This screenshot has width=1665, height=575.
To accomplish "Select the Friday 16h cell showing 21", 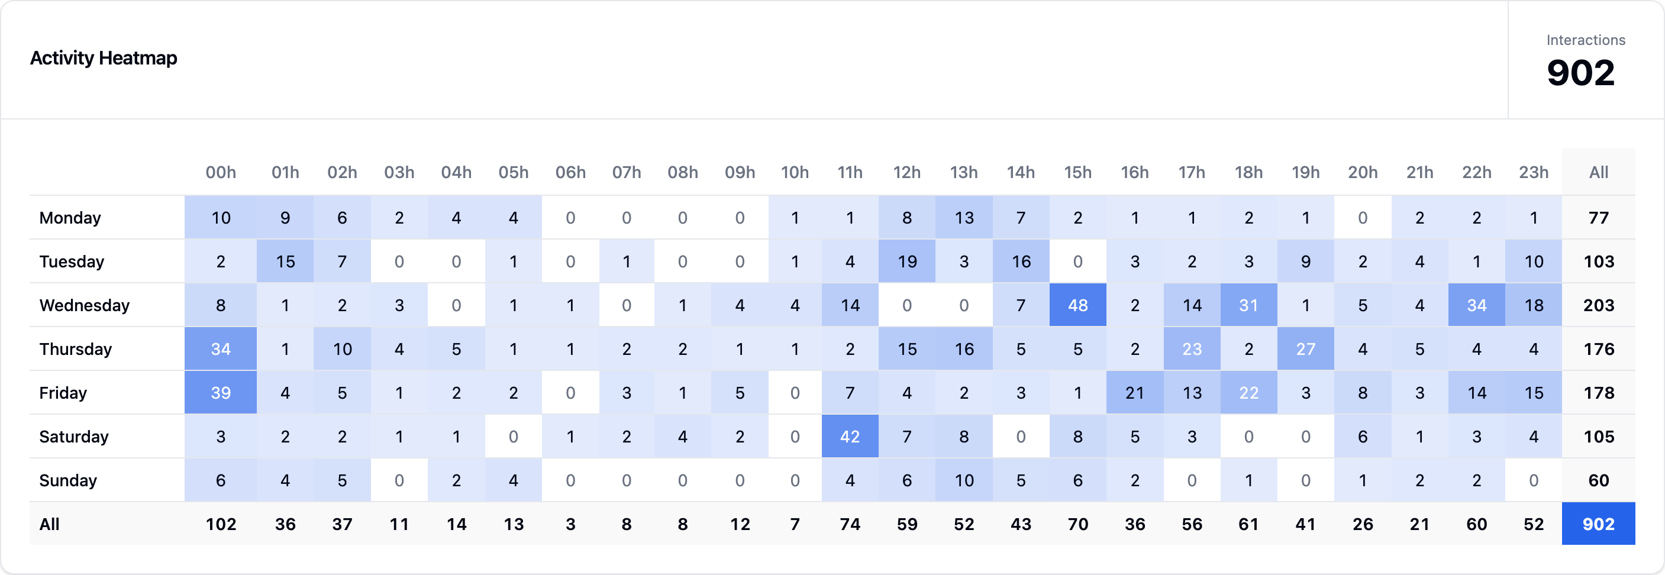I will click(1135, 393).
